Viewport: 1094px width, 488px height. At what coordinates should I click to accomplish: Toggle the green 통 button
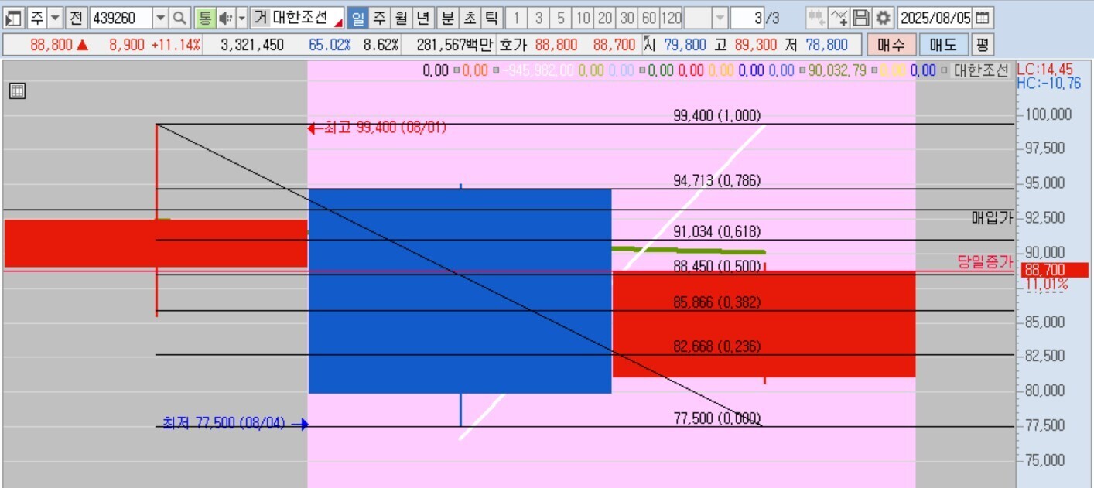pyautogui.click(x=204, y=18)
